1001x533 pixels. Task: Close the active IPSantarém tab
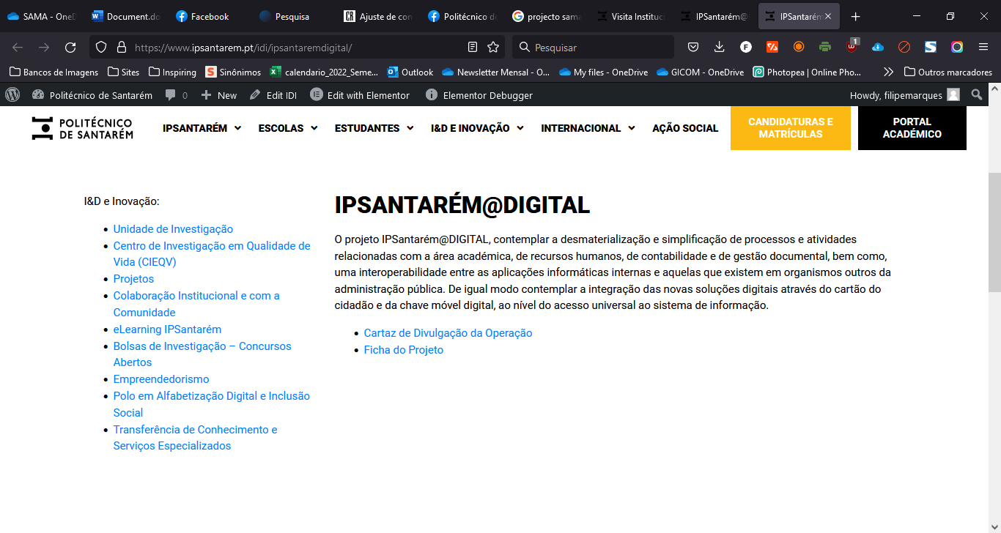(x=827, y=16)
